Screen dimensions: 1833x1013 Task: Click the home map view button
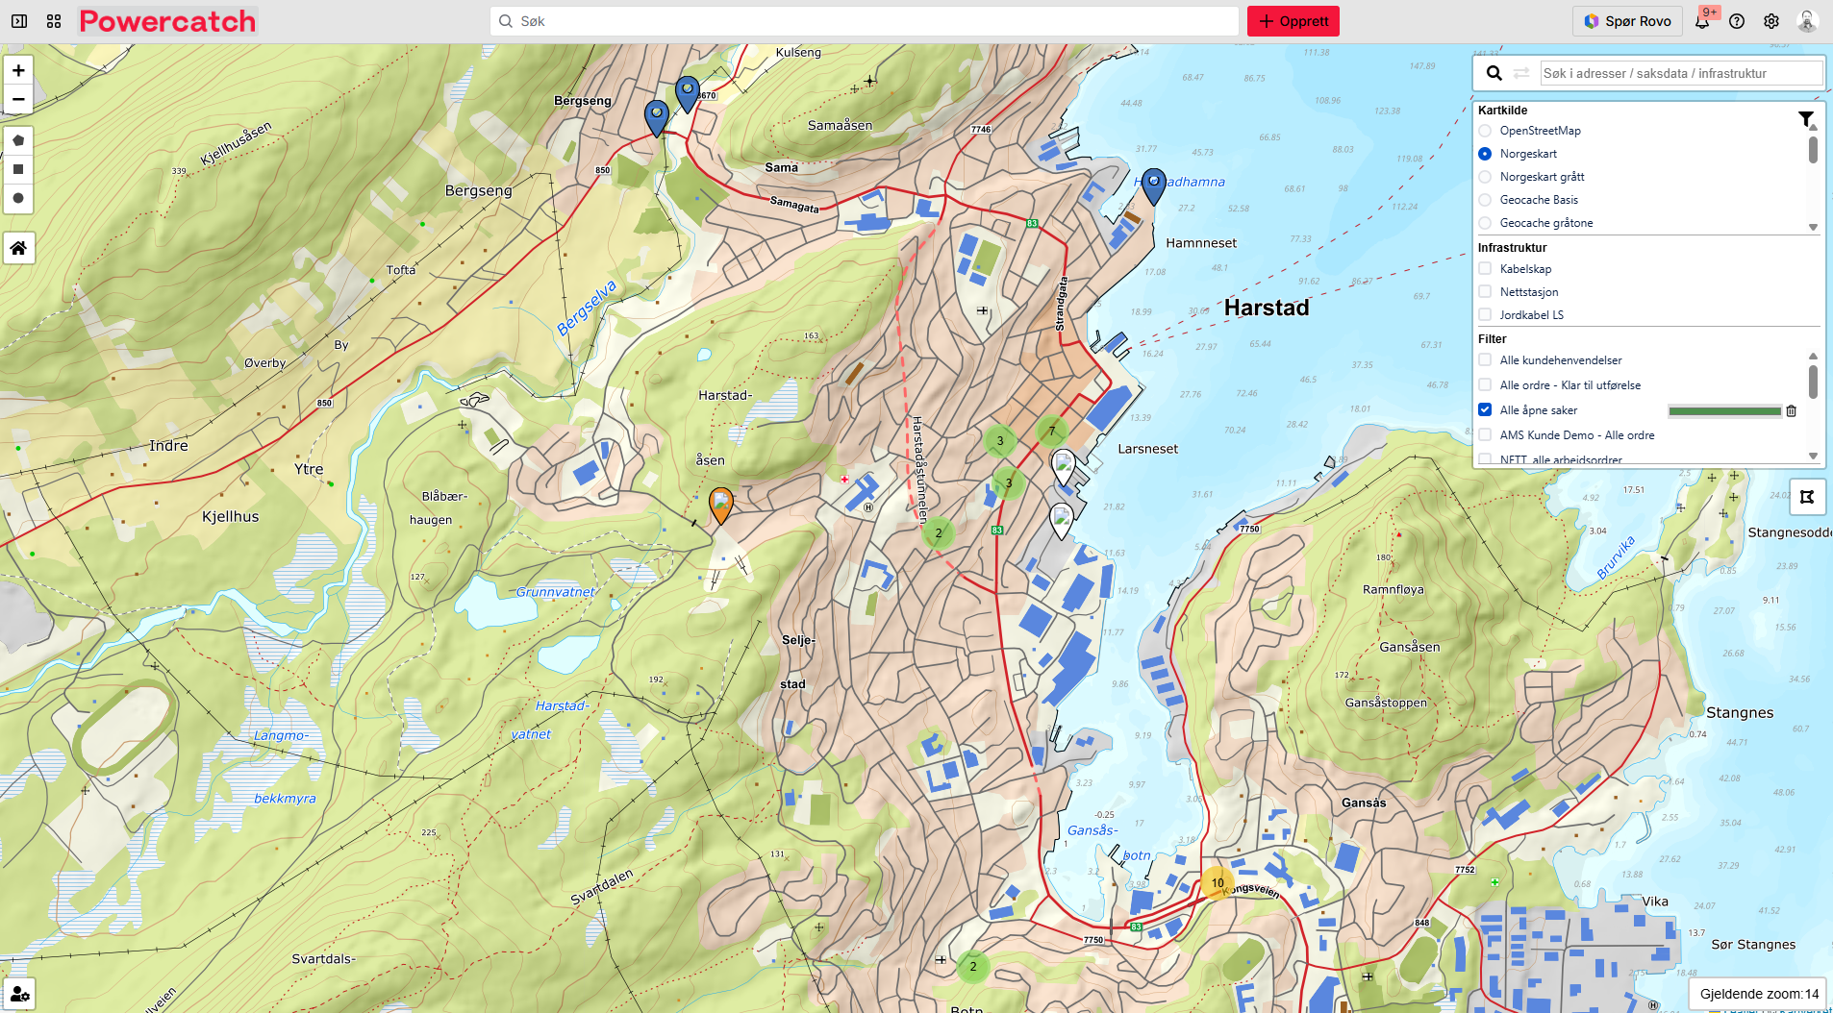coord(18,248)
